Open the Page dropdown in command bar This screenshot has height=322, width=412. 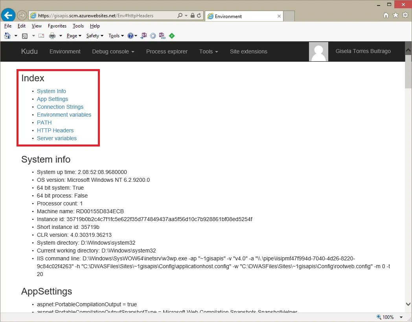[74, 36]
